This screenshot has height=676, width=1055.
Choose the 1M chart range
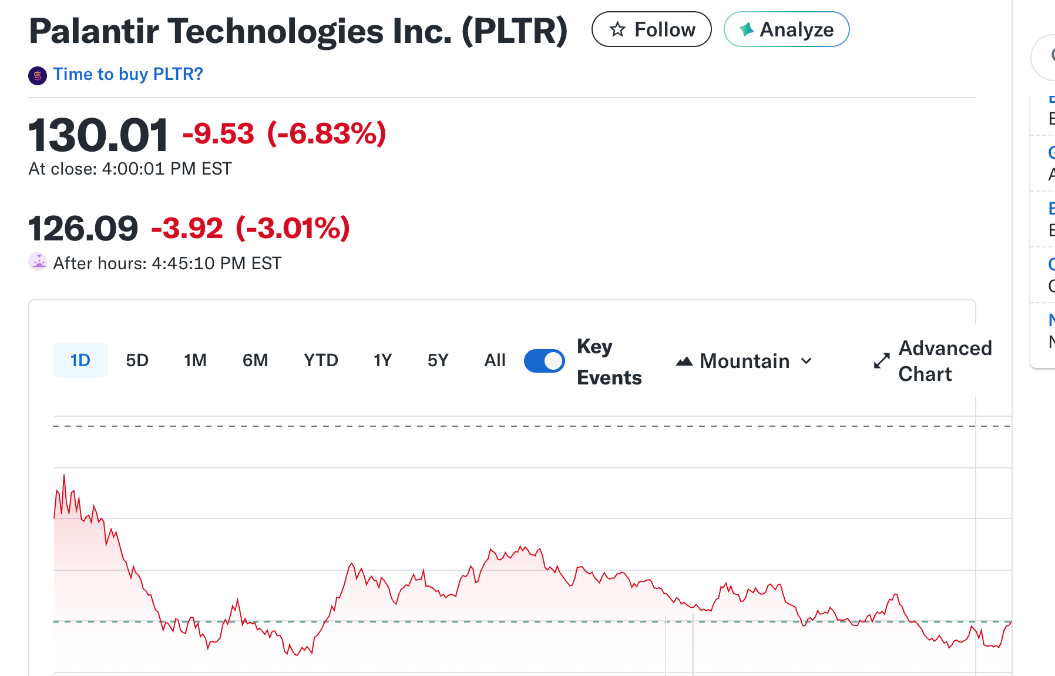pos(195,360)
